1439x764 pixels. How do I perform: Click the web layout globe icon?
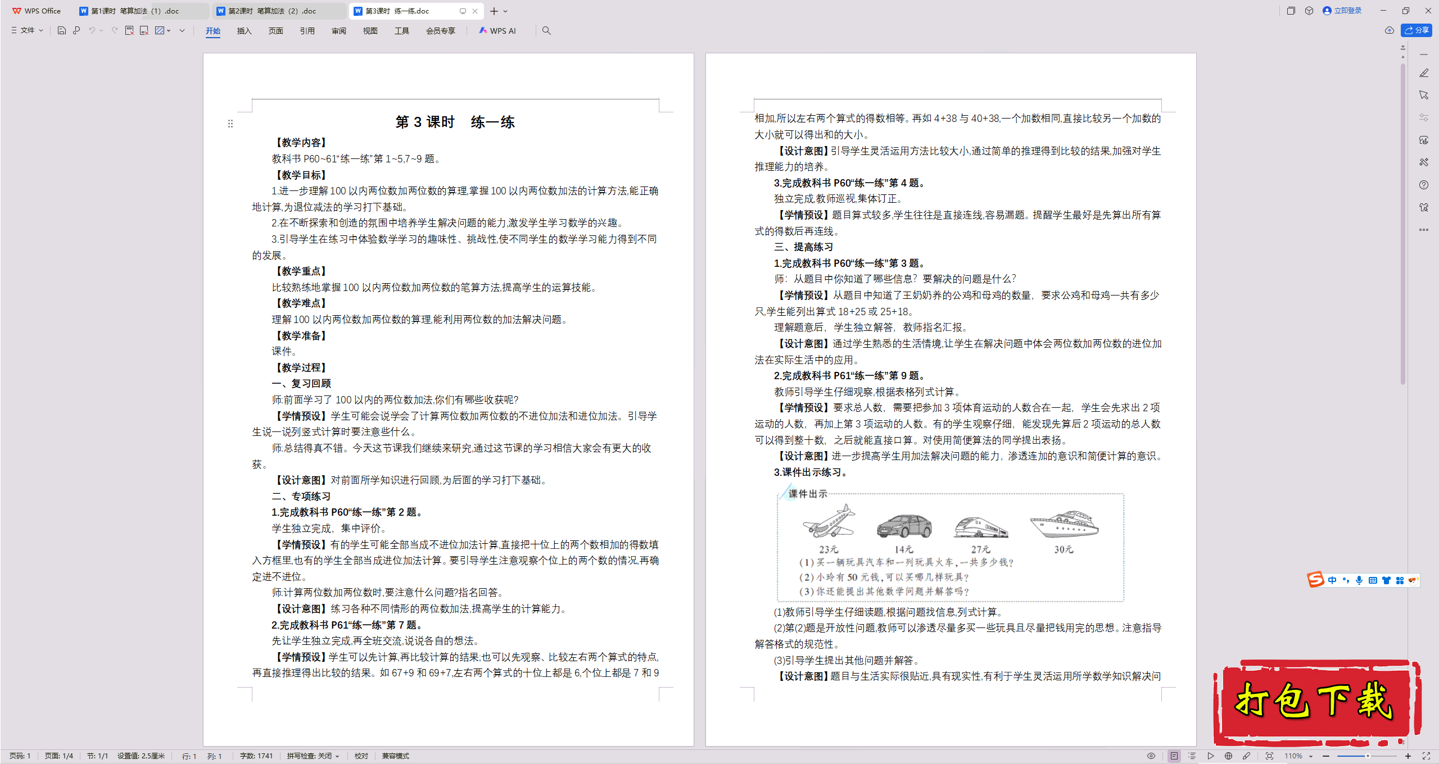1228,756
